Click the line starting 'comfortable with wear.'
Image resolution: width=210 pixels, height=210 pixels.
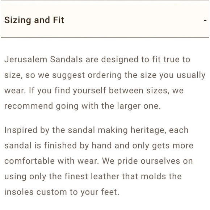pos(98,161)
